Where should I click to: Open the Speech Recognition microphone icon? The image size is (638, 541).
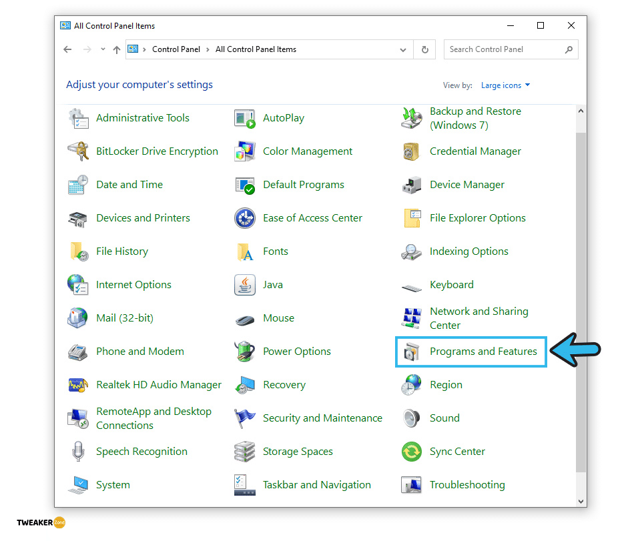click(x=78, y=452)
